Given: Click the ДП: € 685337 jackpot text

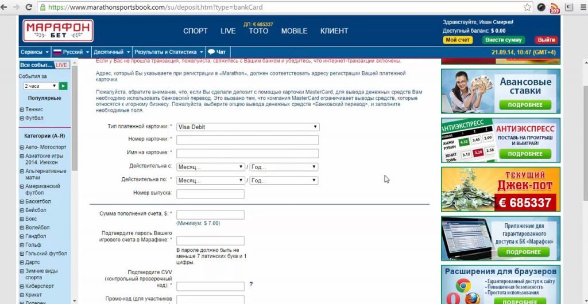Looking at the screenshot, I should tap(258, 24).
